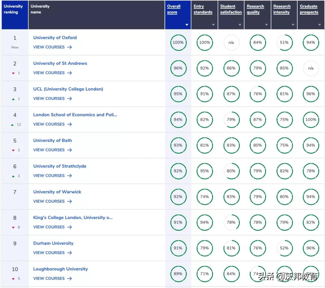The height and width of the screenshot is (288, 325).
Task: Open UCL (University College London) link
Action: click(68, 89)
